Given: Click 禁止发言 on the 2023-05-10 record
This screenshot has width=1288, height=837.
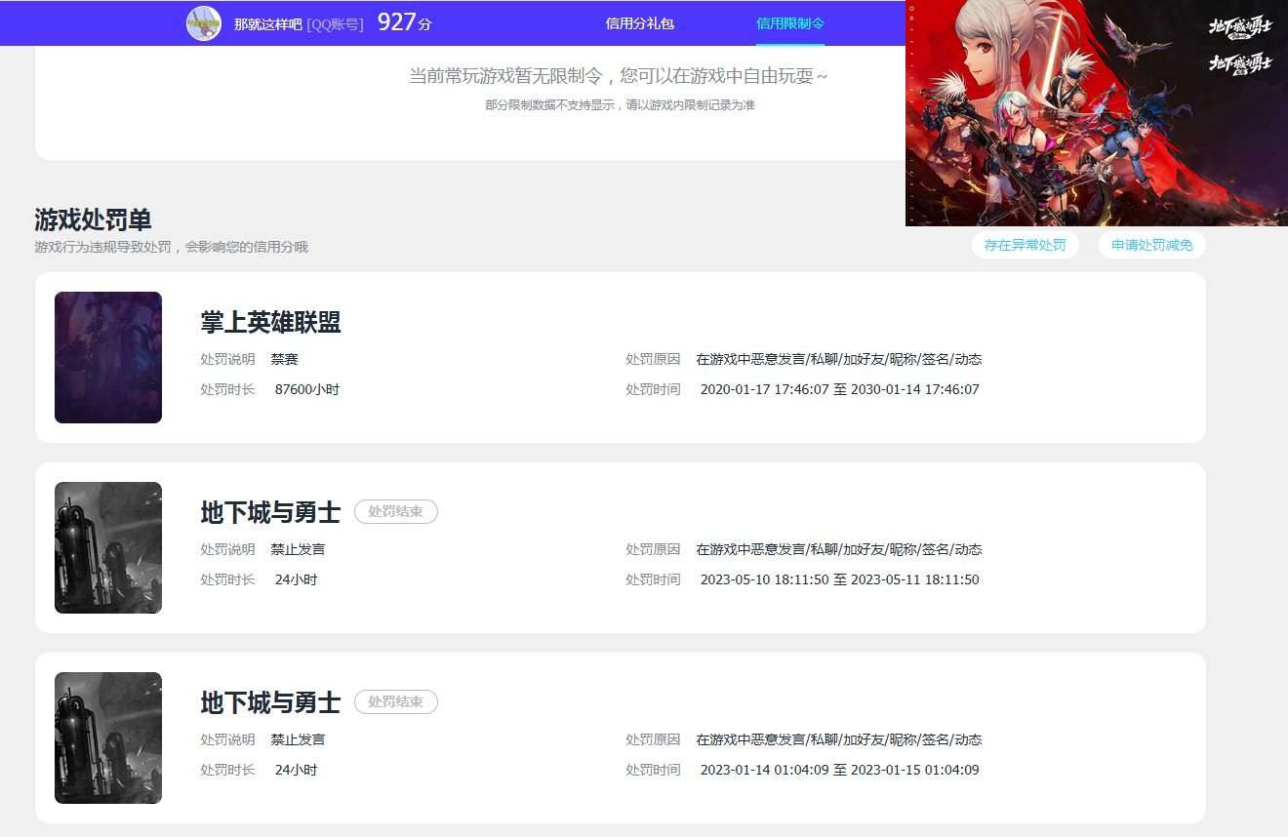Looking at the screenshot, I should tap(299, 549).
